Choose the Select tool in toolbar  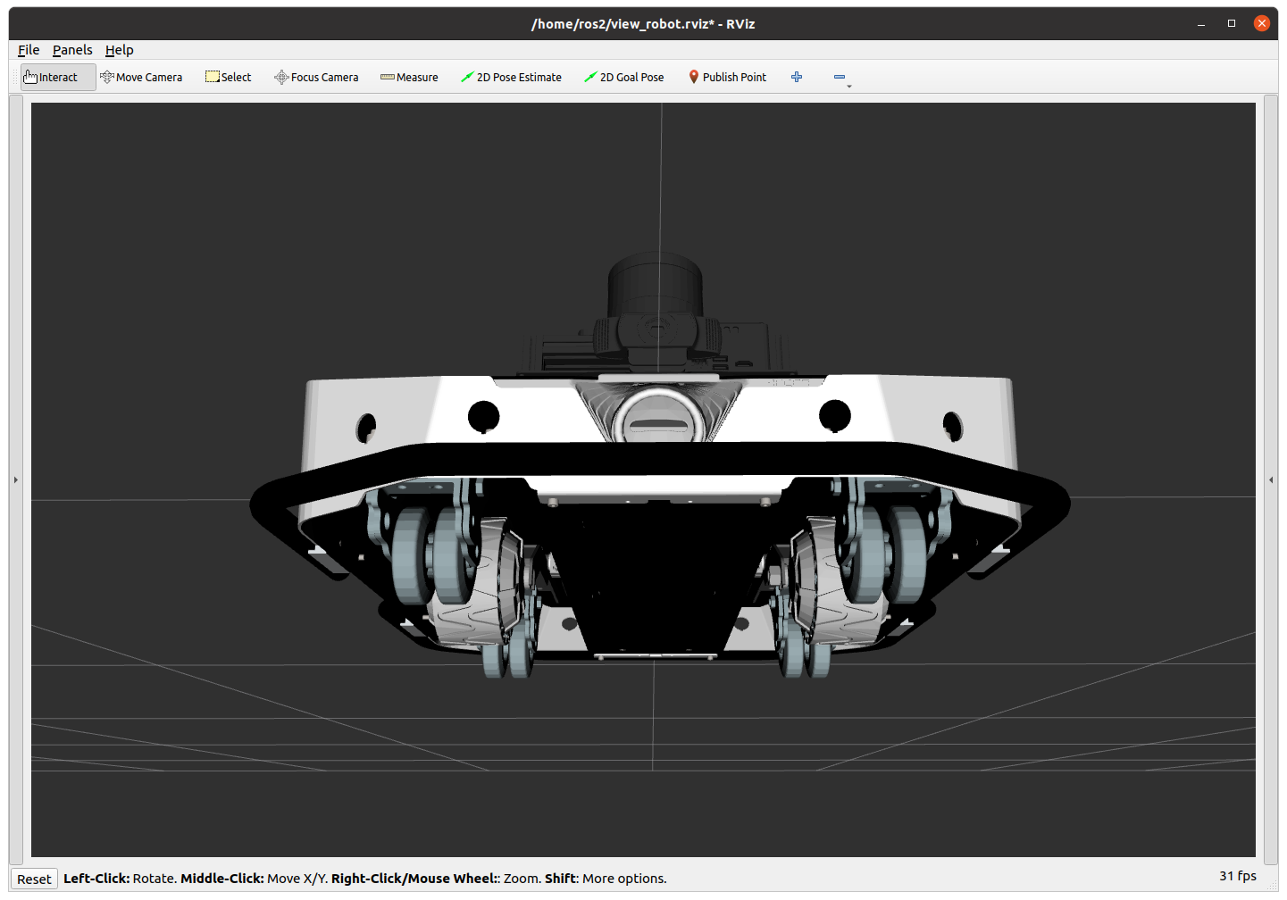tap(229, 78)
